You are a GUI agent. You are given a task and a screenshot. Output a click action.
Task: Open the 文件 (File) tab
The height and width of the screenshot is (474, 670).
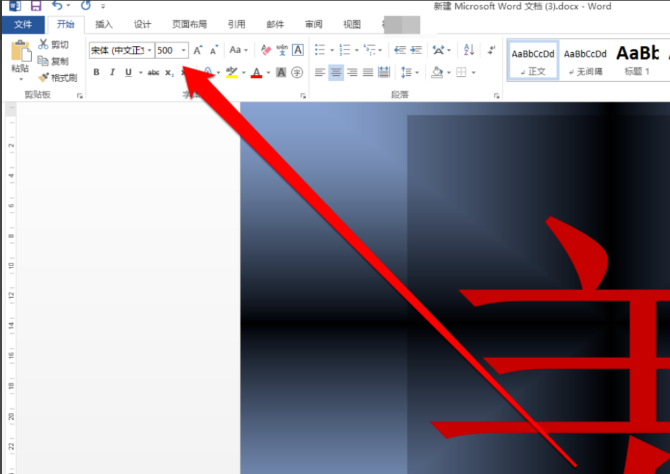23,24
